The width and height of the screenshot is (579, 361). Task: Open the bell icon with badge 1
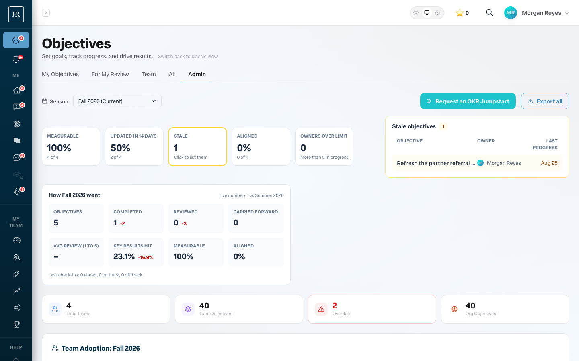pos(16,191)
